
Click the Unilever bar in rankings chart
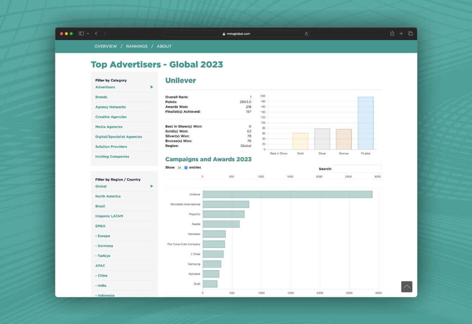pyautogui.click(x=287, y=195)
